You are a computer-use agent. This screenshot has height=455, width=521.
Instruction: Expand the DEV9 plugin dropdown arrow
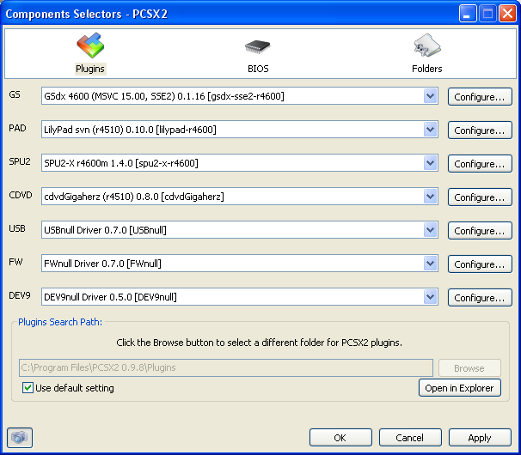[430, 297]
